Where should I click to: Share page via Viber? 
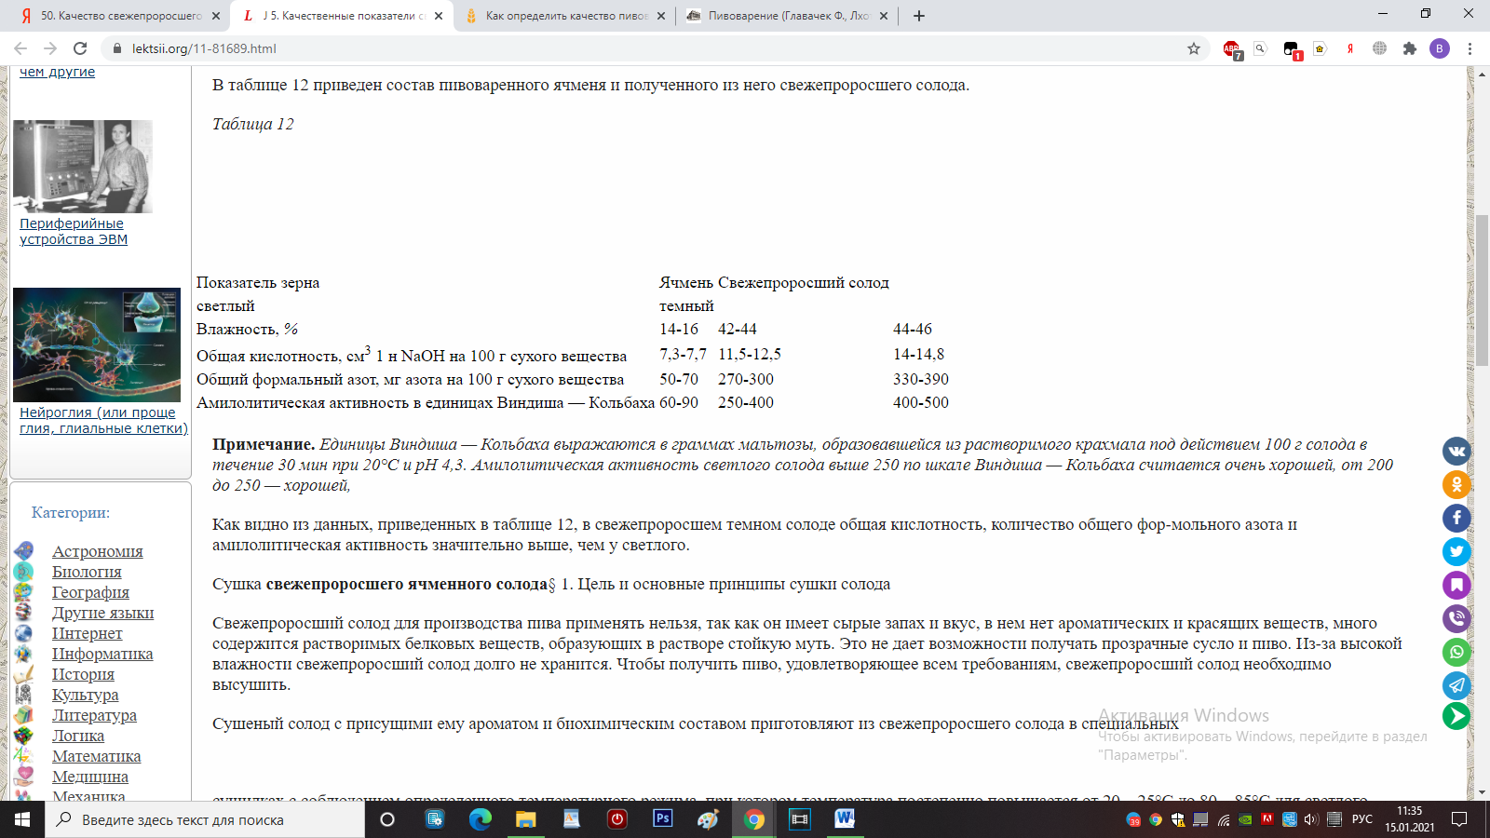pos(1456,618)
